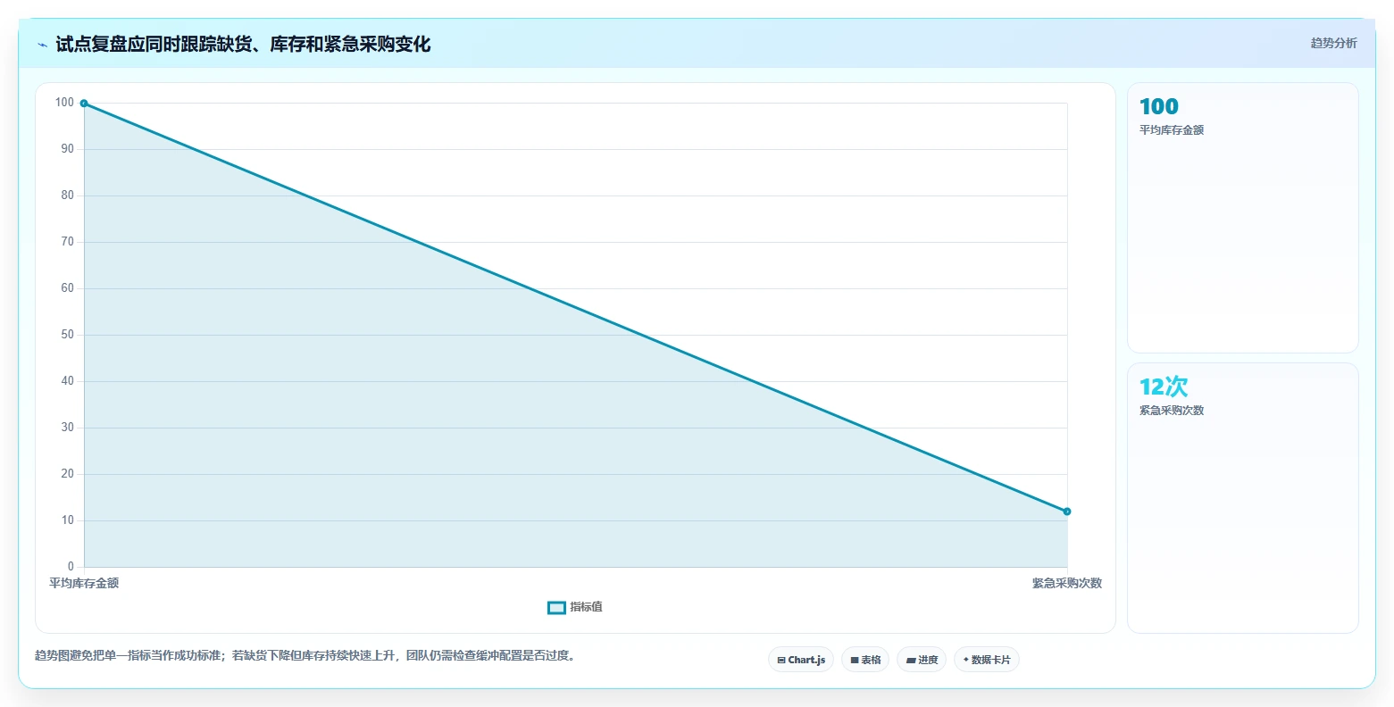Viewport: 1394px width, 707px height.
Task: Click the data point at value 12
Action: pyautogui.click(x=1067, y=512)
